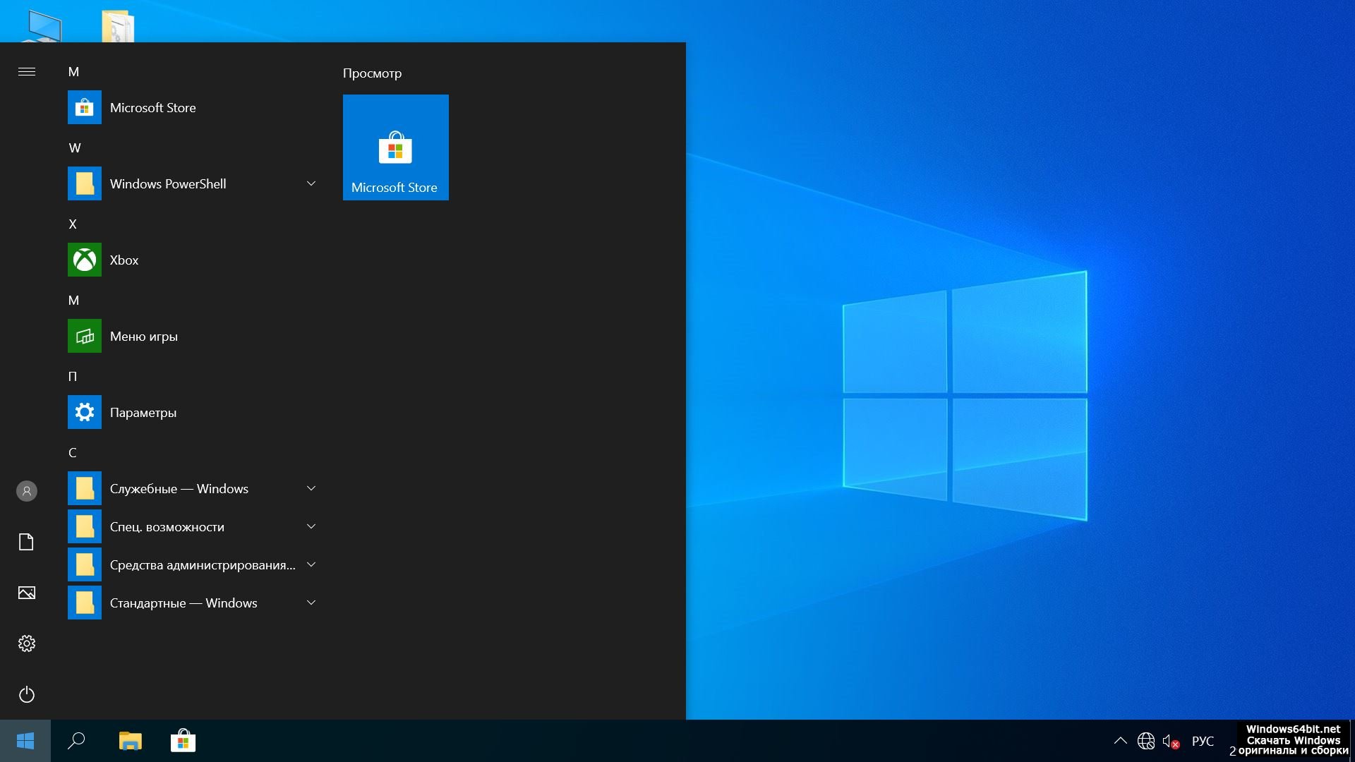Click the power button in the Start sidebar
The width and height of the screenshot is (1355, 762).
point(27,695)
